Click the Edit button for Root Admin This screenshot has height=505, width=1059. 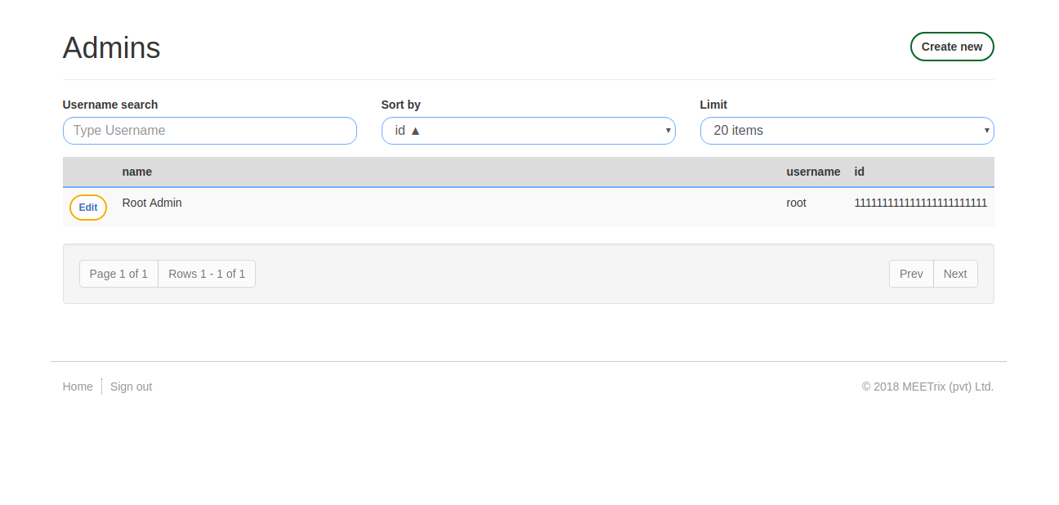pyautogui.click(x=87, y=207)
